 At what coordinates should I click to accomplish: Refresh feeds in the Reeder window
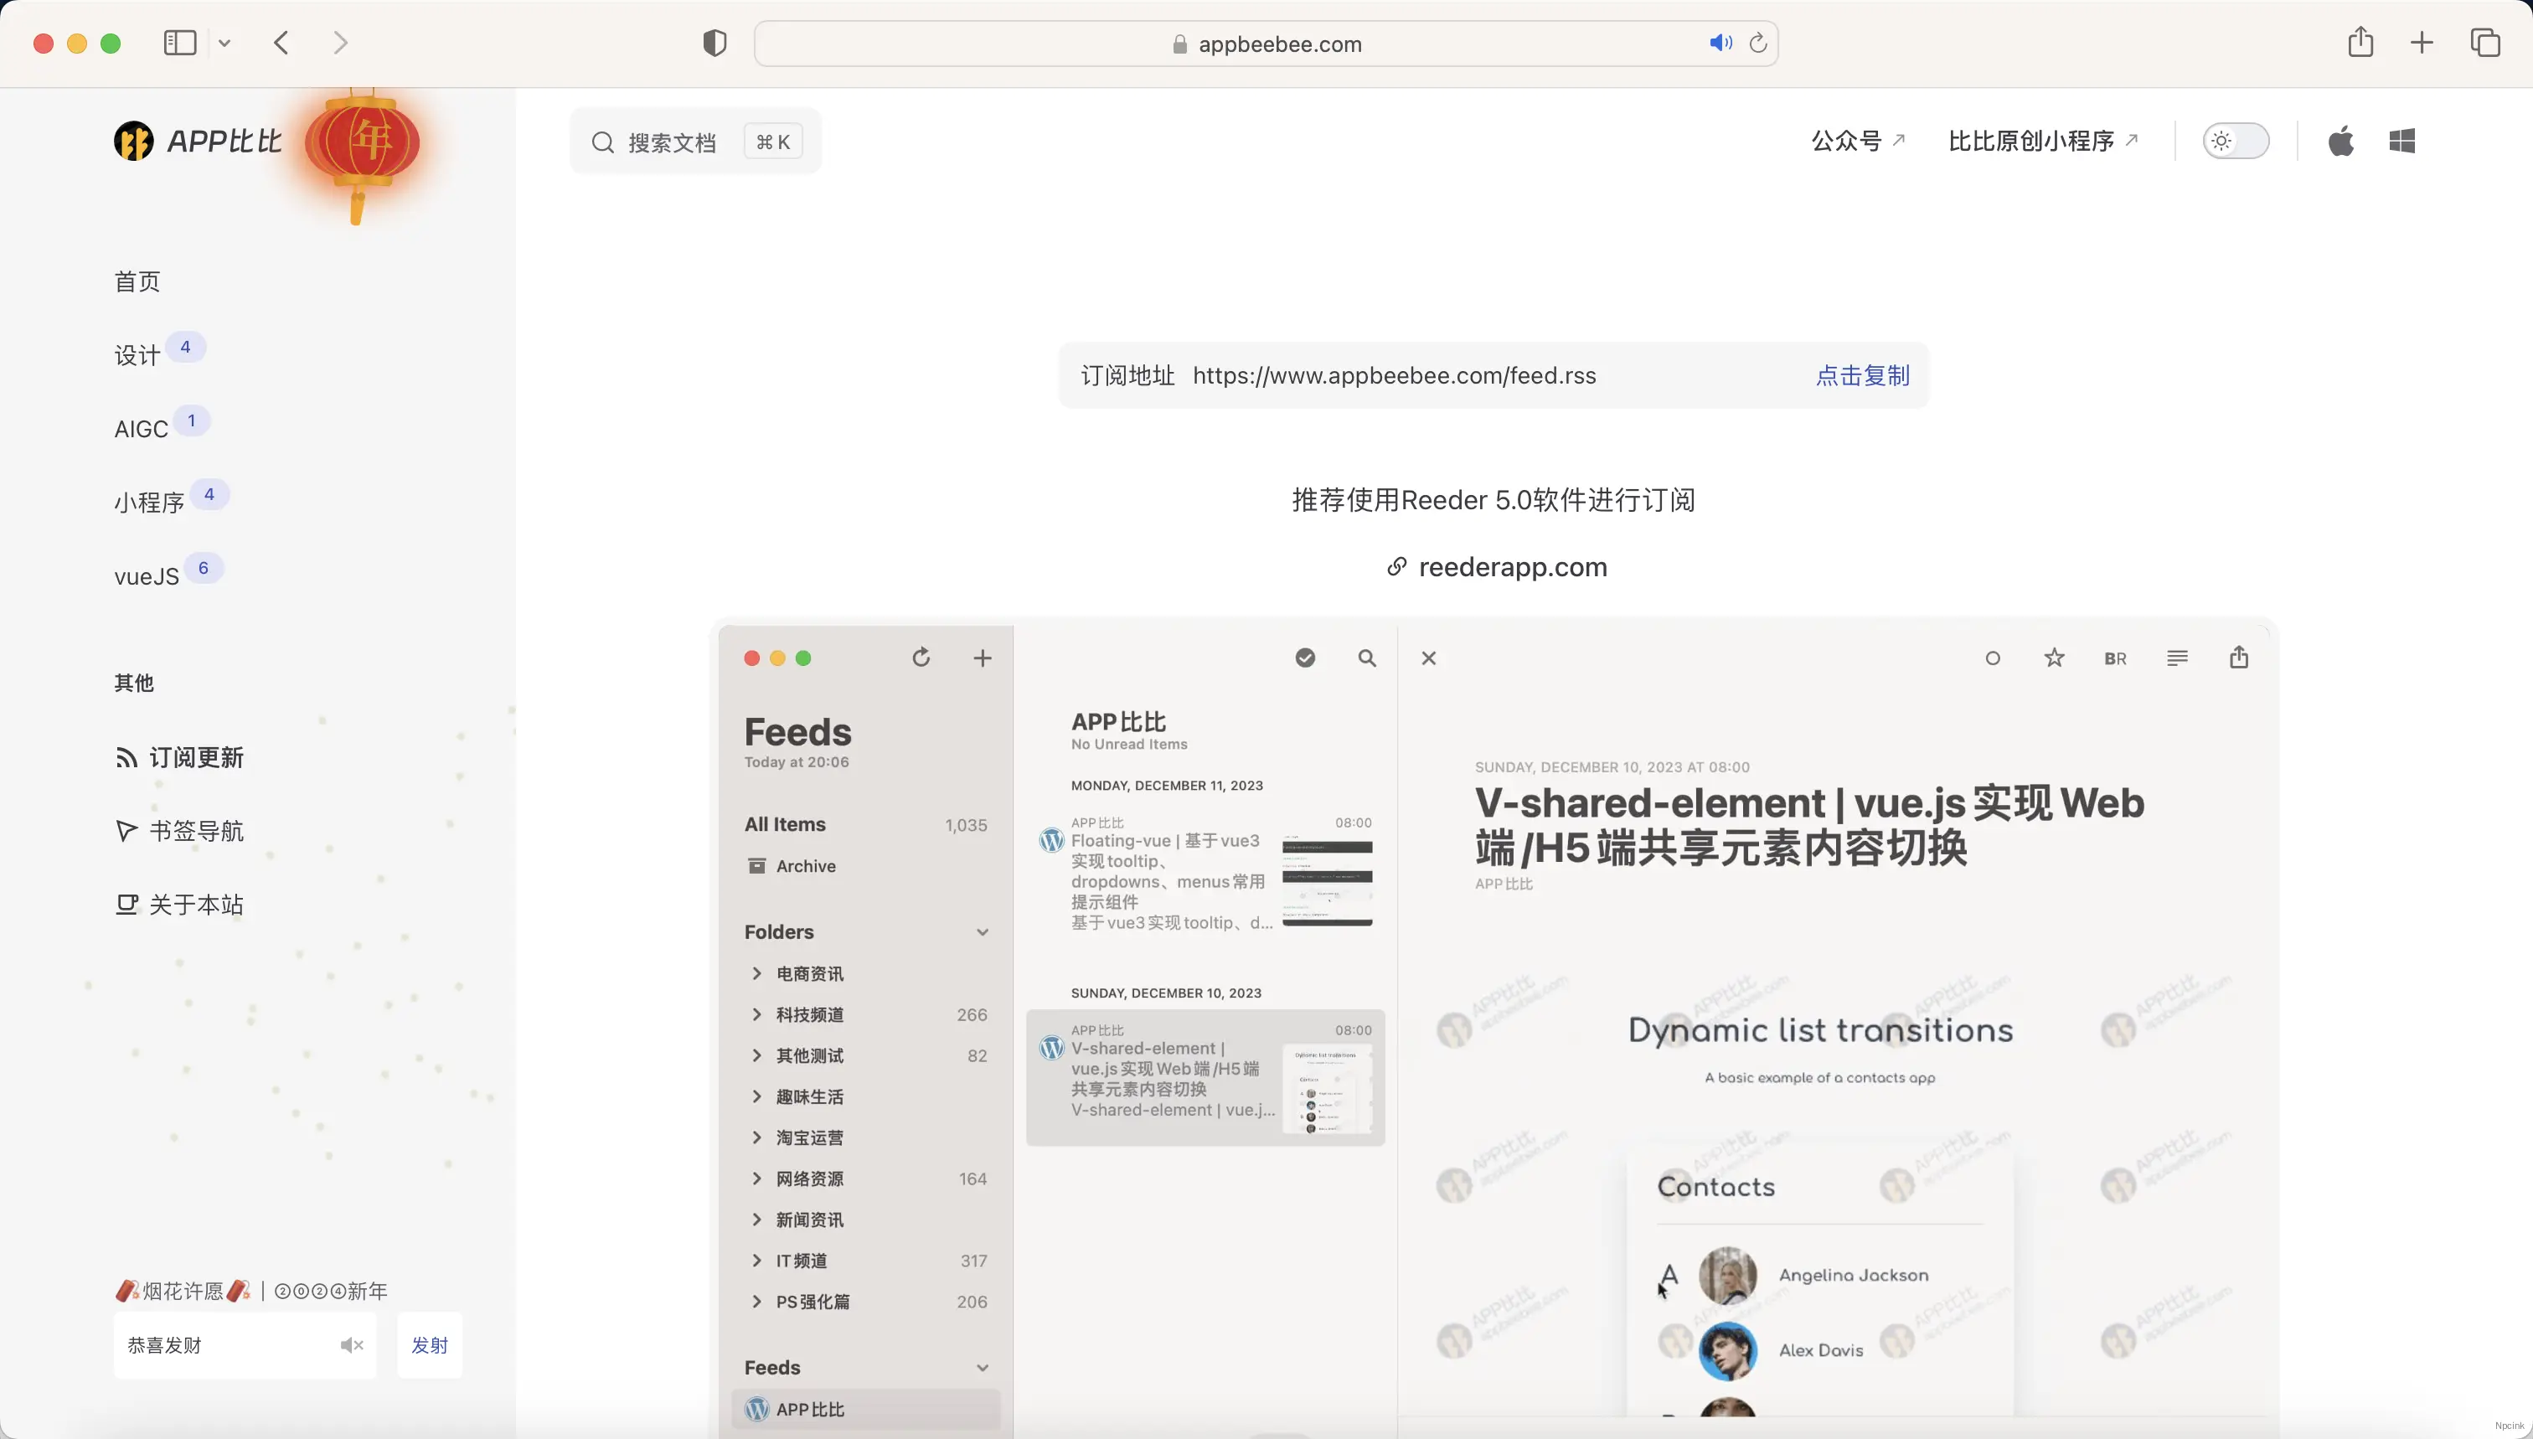click(921, 658)
